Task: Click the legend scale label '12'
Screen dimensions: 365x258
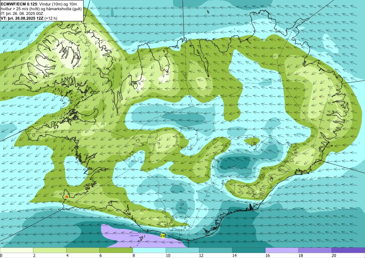Action: (x=201, y=256)
